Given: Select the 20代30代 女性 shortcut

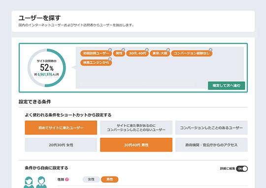Looking at the screenshot, I should tap(61, 145).
